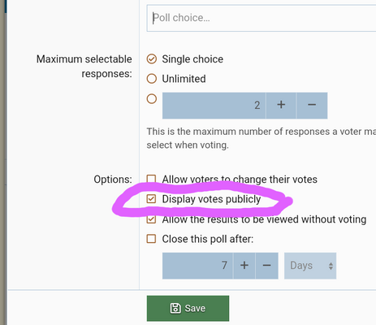Image resolution: width=376 pixels, height=325 pixels.
Task: Click the Close this poll after label
Action: click(x=208, y=239)
